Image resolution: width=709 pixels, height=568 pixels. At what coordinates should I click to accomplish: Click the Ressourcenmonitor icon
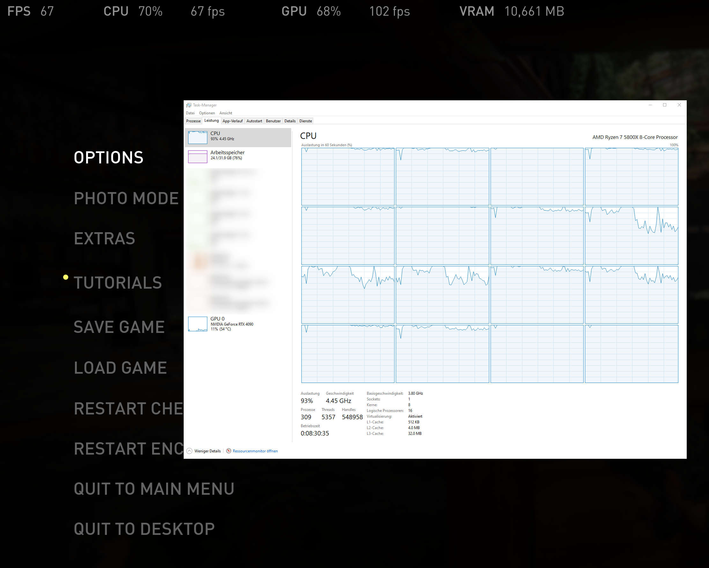pyautogui.click(x=229, y=451)
